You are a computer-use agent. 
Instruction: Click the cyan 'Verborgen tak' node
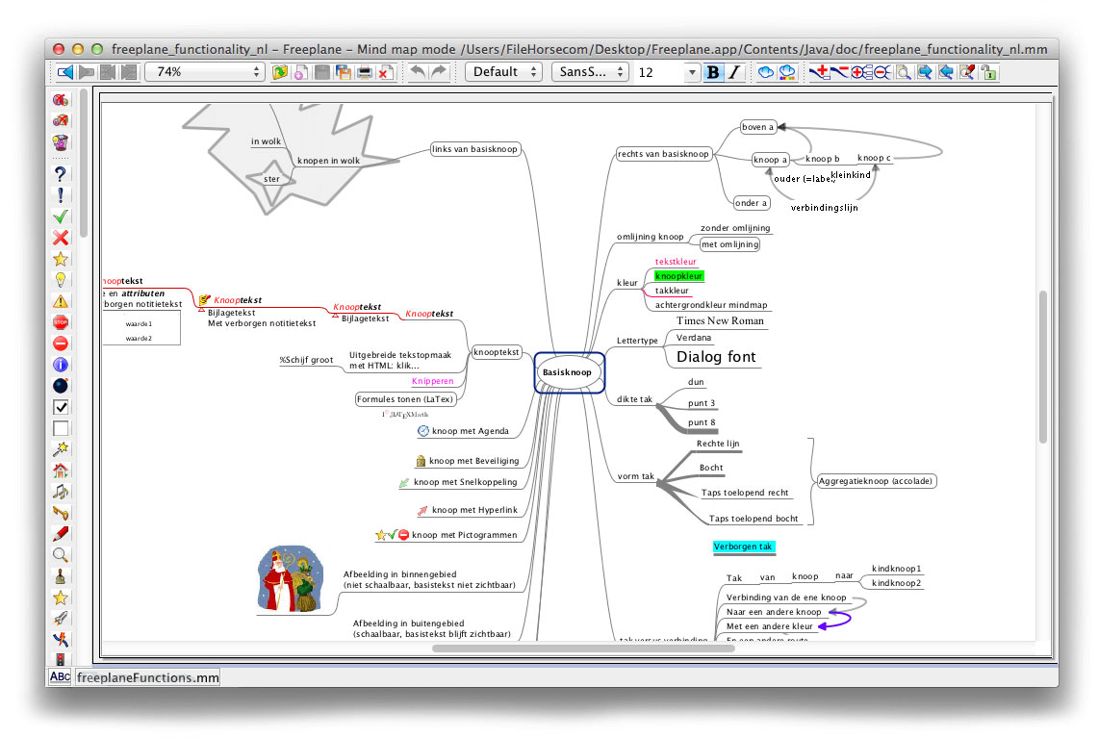click(x=743, y=547)
